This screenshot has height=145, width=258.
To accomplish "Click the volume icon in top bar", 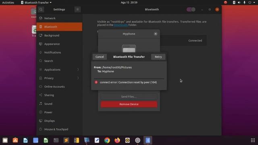I will (239, 2).
